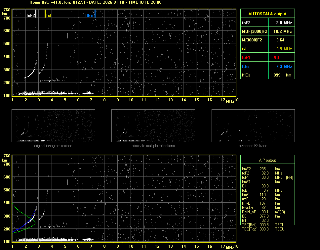320x250 pixels.
Task: Click the AIP output header
Action: (x=267, y=160)
